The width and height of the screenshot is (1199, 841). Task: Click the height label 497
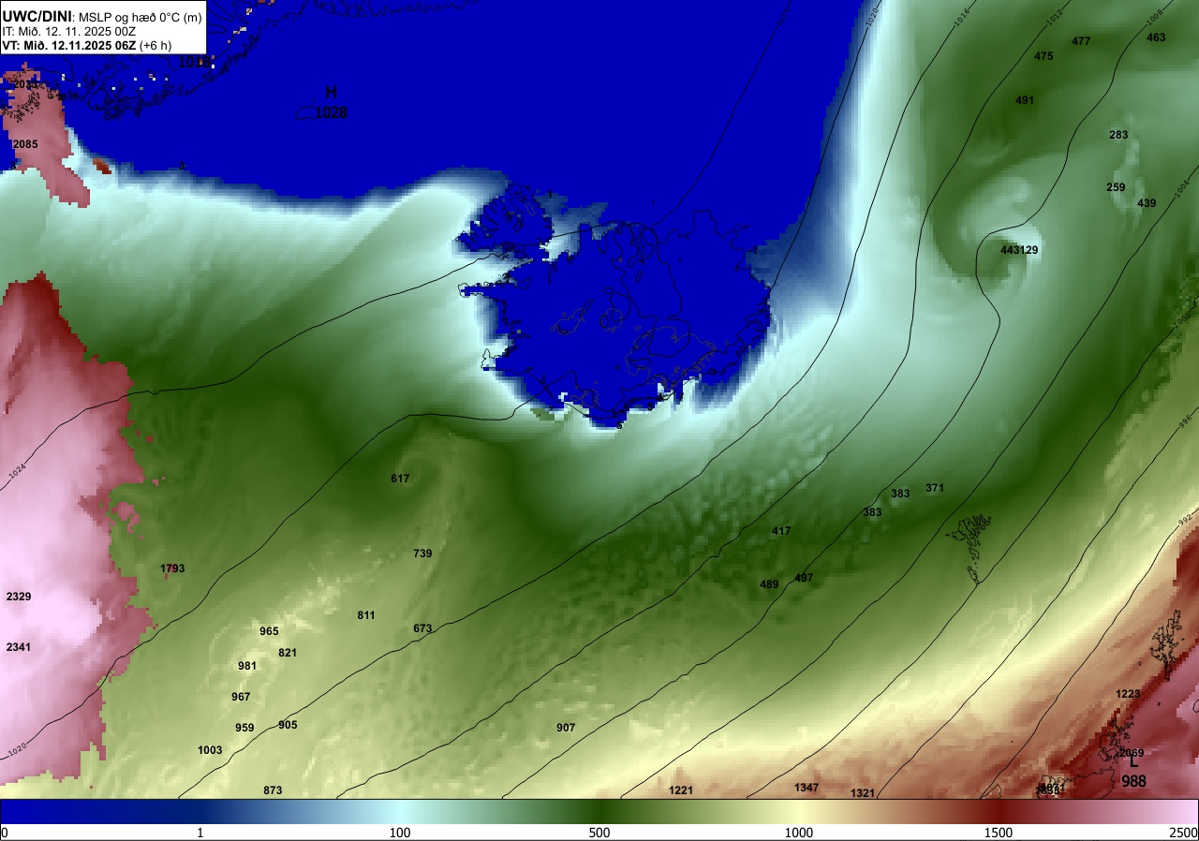pos(804,578)
